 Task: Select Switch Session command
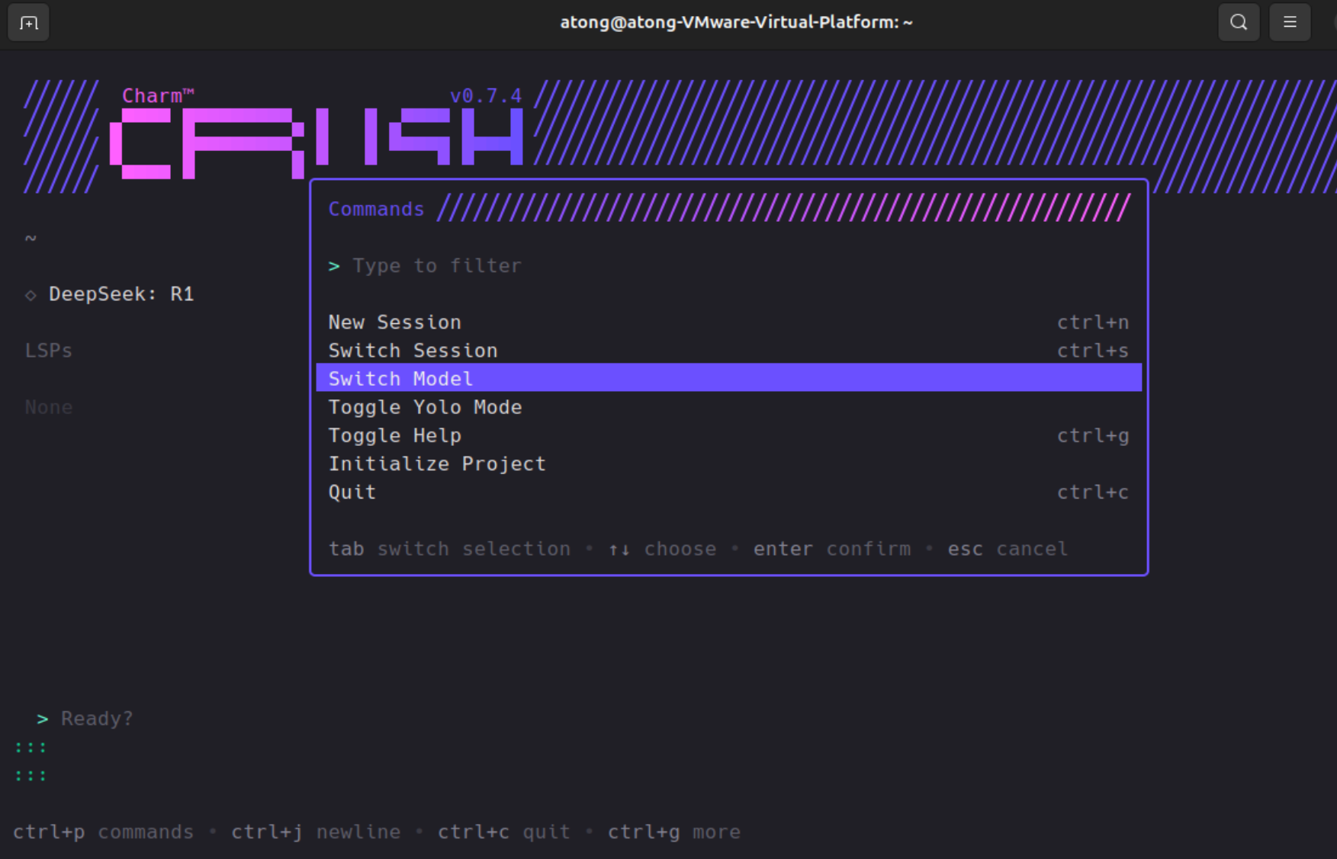(728, 351)
